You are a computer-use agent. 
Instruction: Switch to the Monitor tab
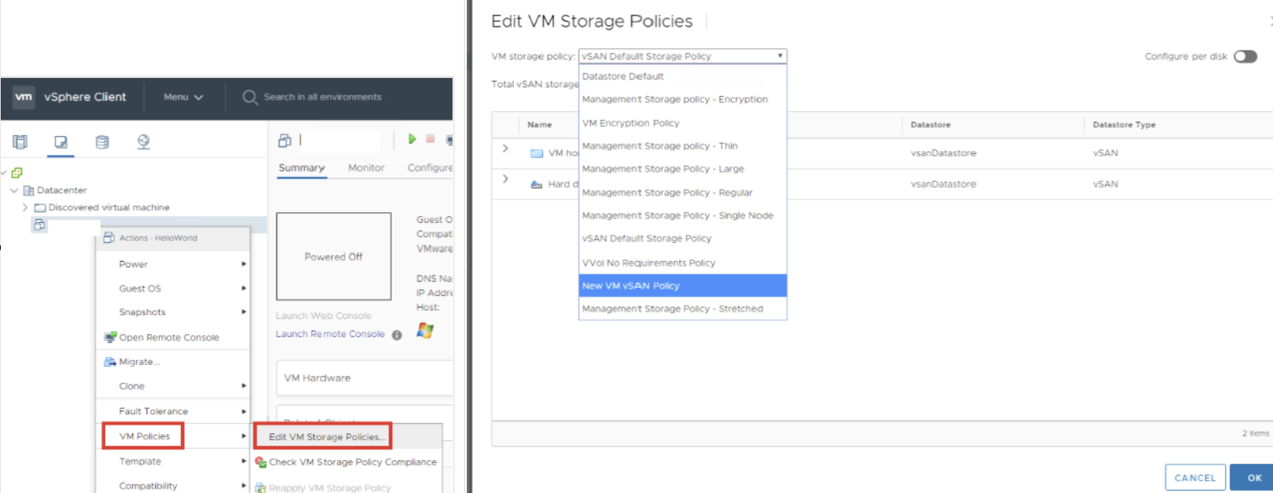[366, 168]
